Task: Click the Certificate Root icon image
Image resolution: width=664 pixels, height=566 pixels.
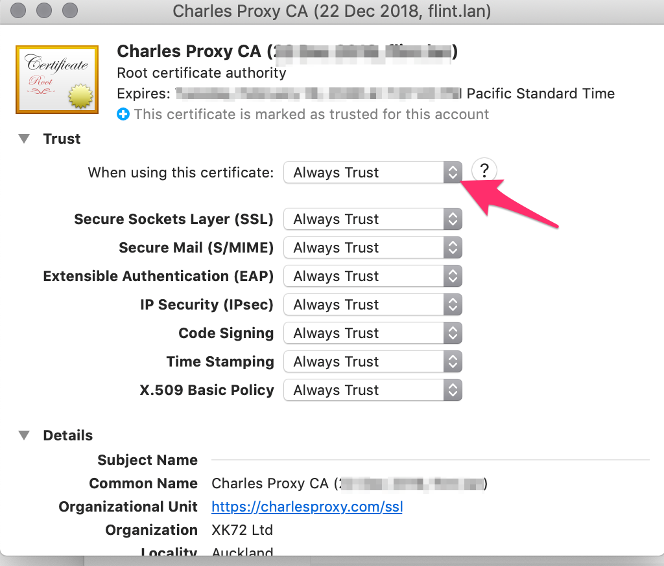Action: click(57, 80)
